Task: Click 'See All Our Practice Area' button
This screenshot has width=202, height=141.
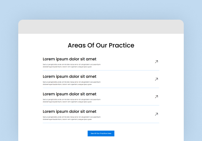Action: 101,133
